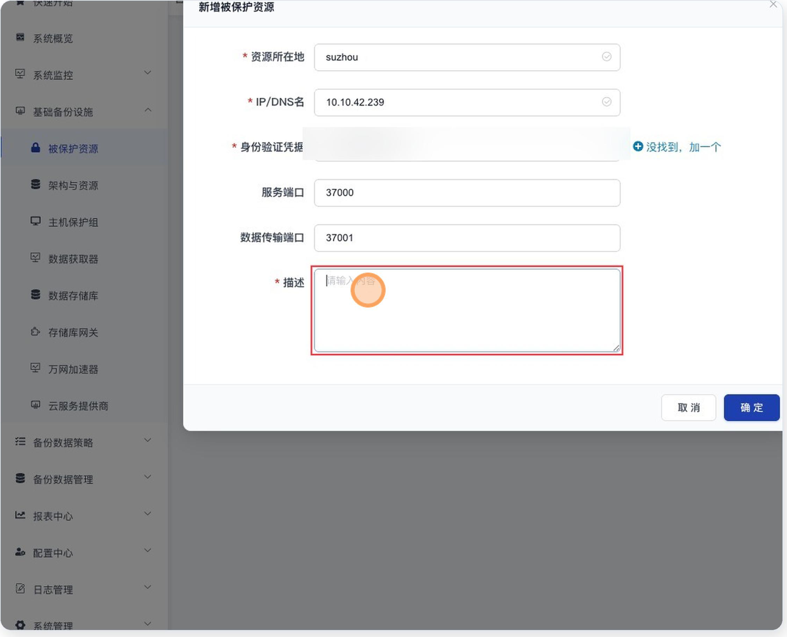Click the 描述 textarea resize handle
The height and width of the screenshot is (637, 787).
(x=616, y=348)
